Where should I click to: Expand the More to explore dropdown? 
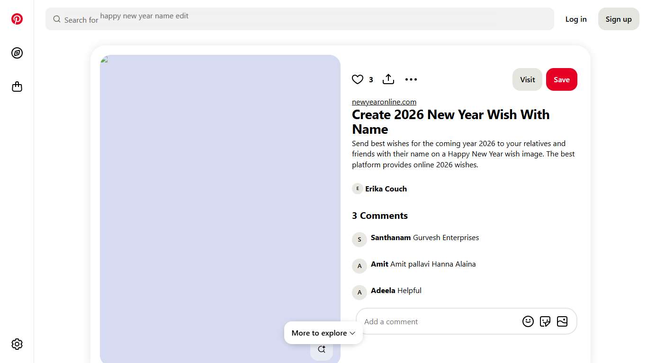coord(323,333)
